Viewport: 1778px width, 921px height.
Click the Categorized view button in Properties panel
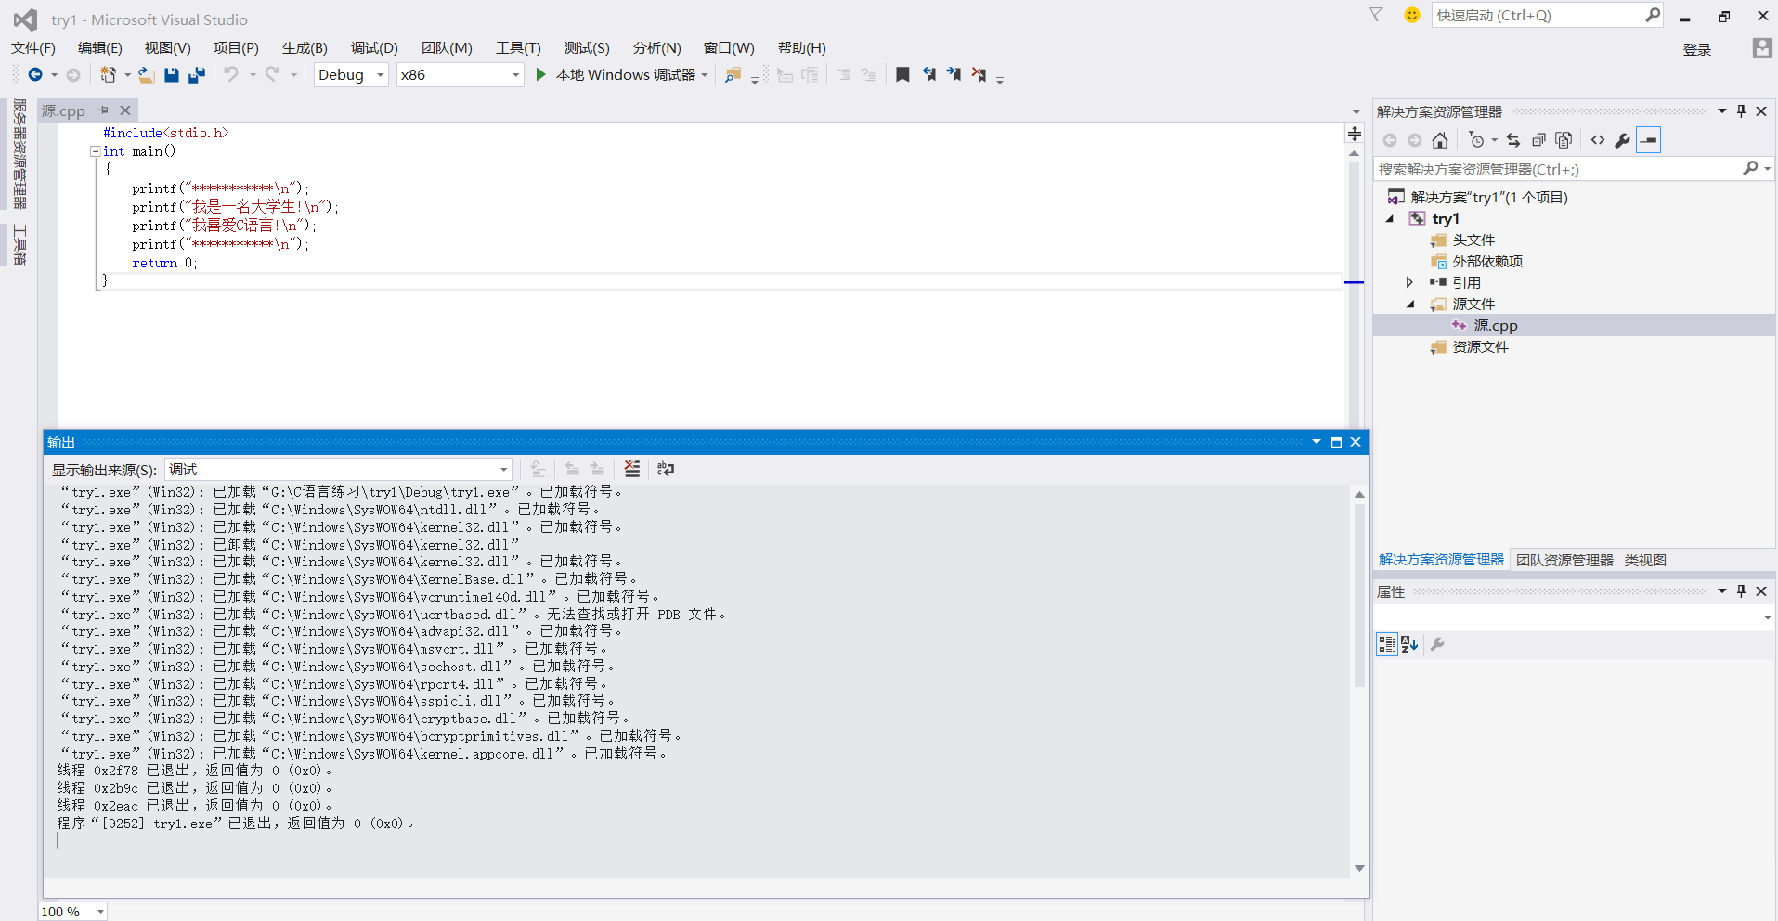(x=1386, y=644)
